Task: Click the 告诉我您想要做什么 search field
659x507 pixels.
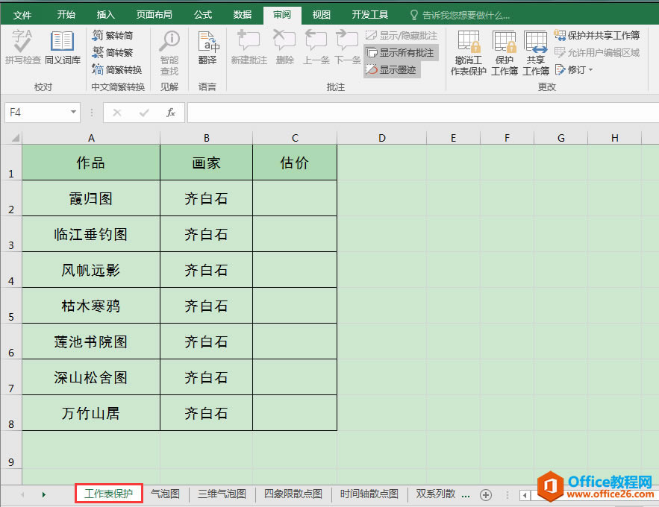Action: pos(460,13)
